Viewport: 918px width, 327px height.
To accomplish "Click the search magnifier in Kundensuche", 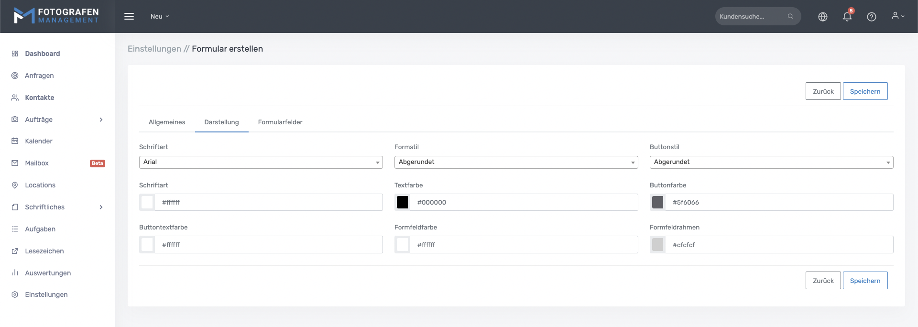I will [x=790, y=16].
